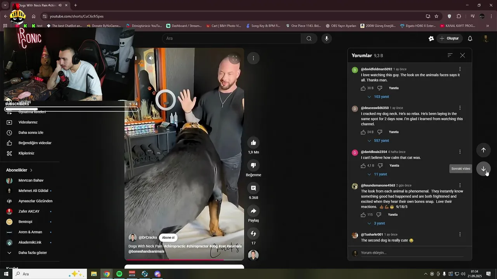Viewport: 497px width, 279px height.
Task: Open OBS Yayın Ayarları bookmark
Action: click(341, 26)
